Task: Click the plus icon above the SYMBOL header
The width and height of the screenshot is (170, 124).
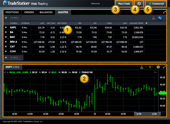Action: click(x=6, y=18)
